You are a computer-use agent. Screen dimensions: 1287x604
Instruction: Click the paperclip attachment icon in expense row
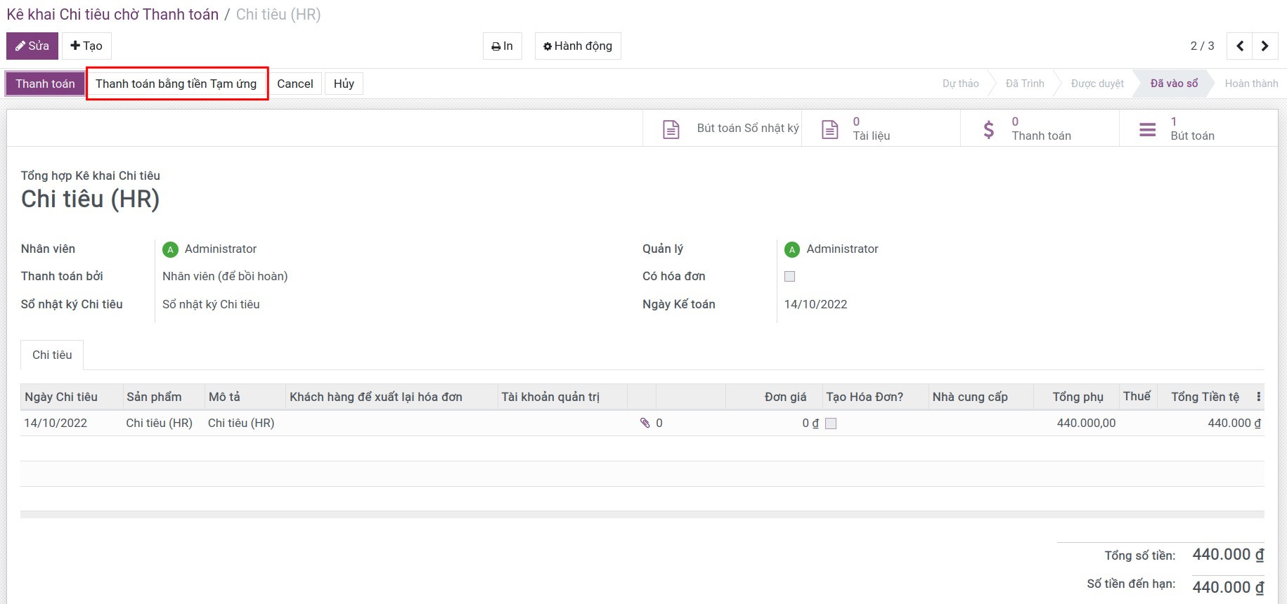pyautogui.click(x=645, y=423)
